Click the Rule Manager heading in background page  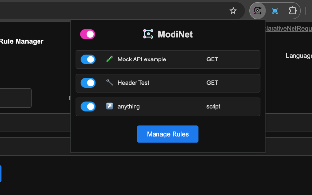pos(21,41)
